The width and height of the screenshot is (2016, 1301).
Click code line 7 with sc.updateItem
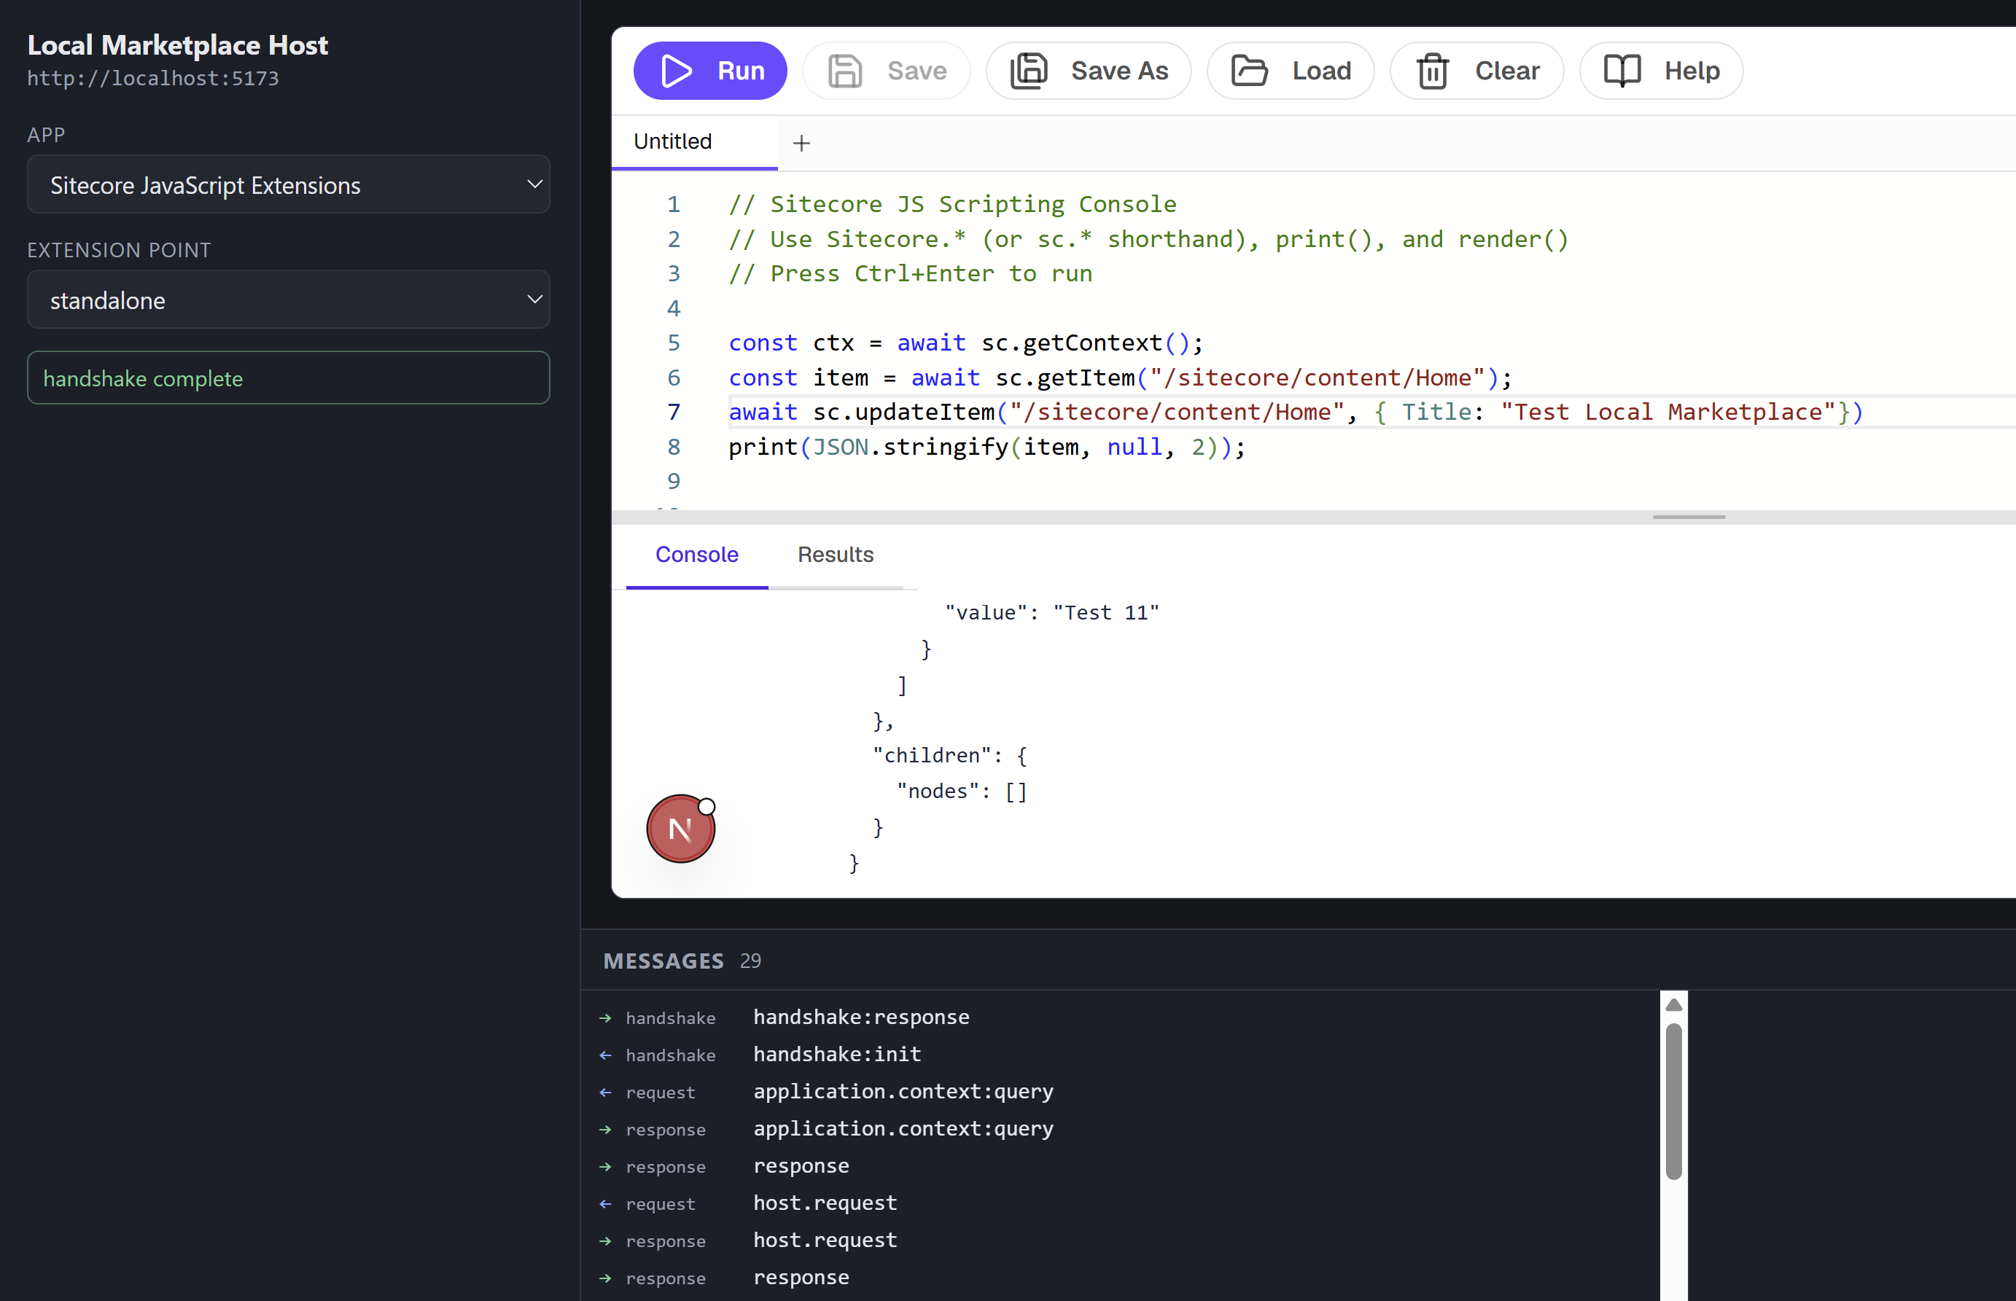pos(1296,413)
